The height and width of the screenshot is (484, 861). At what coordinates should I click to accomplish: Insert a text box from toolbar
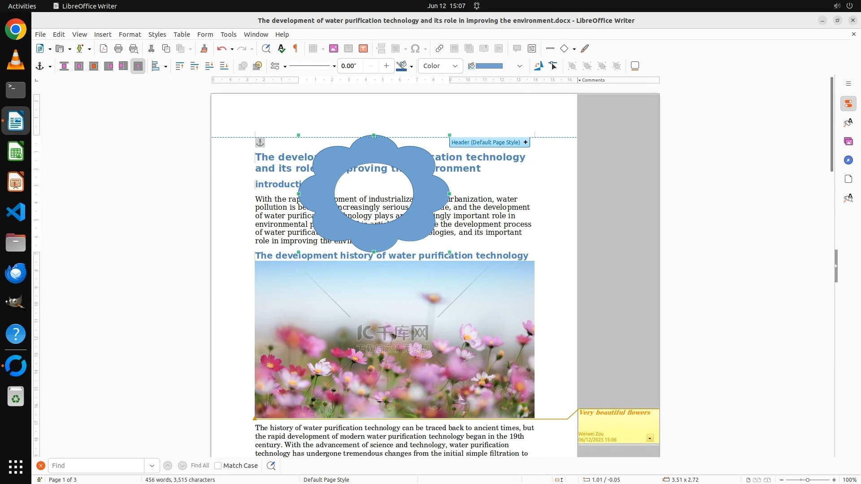(x=363, y=48)
